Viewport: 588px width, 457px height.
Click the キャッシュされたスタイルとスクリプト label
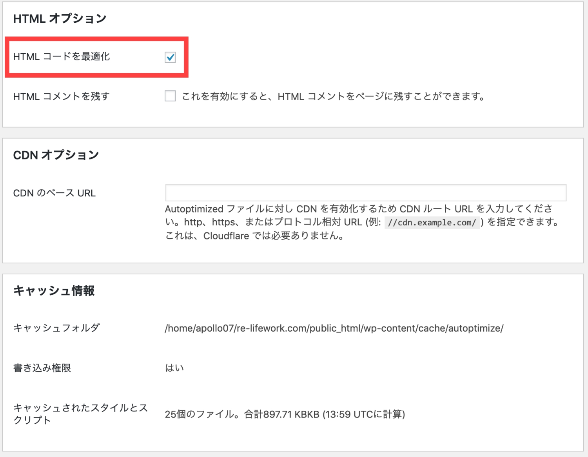80,414
